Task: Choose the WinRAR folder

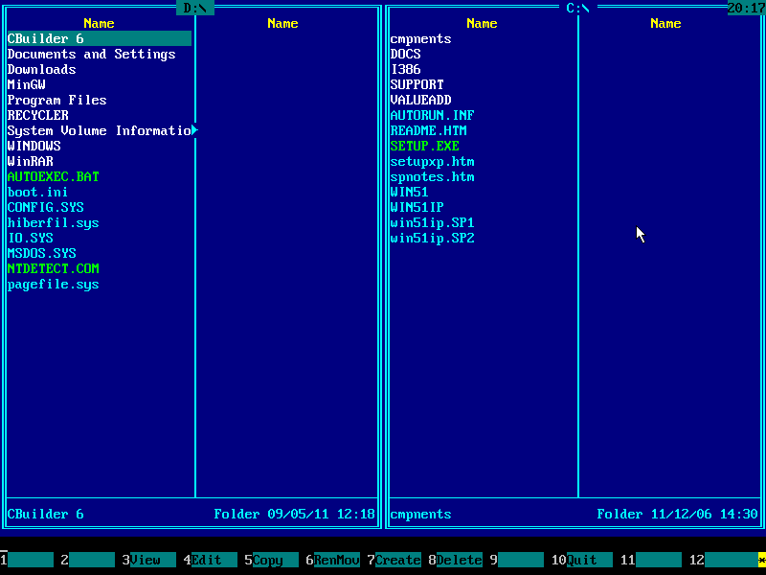Action: 31,161
